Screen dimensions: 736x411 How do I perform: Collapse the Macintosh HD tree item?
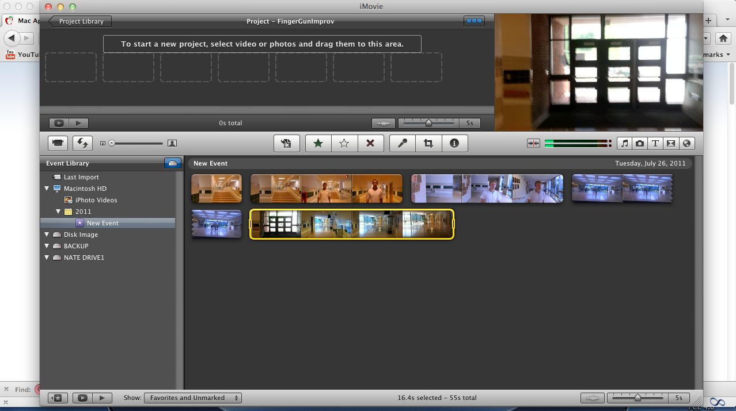[x=47, y=189]
